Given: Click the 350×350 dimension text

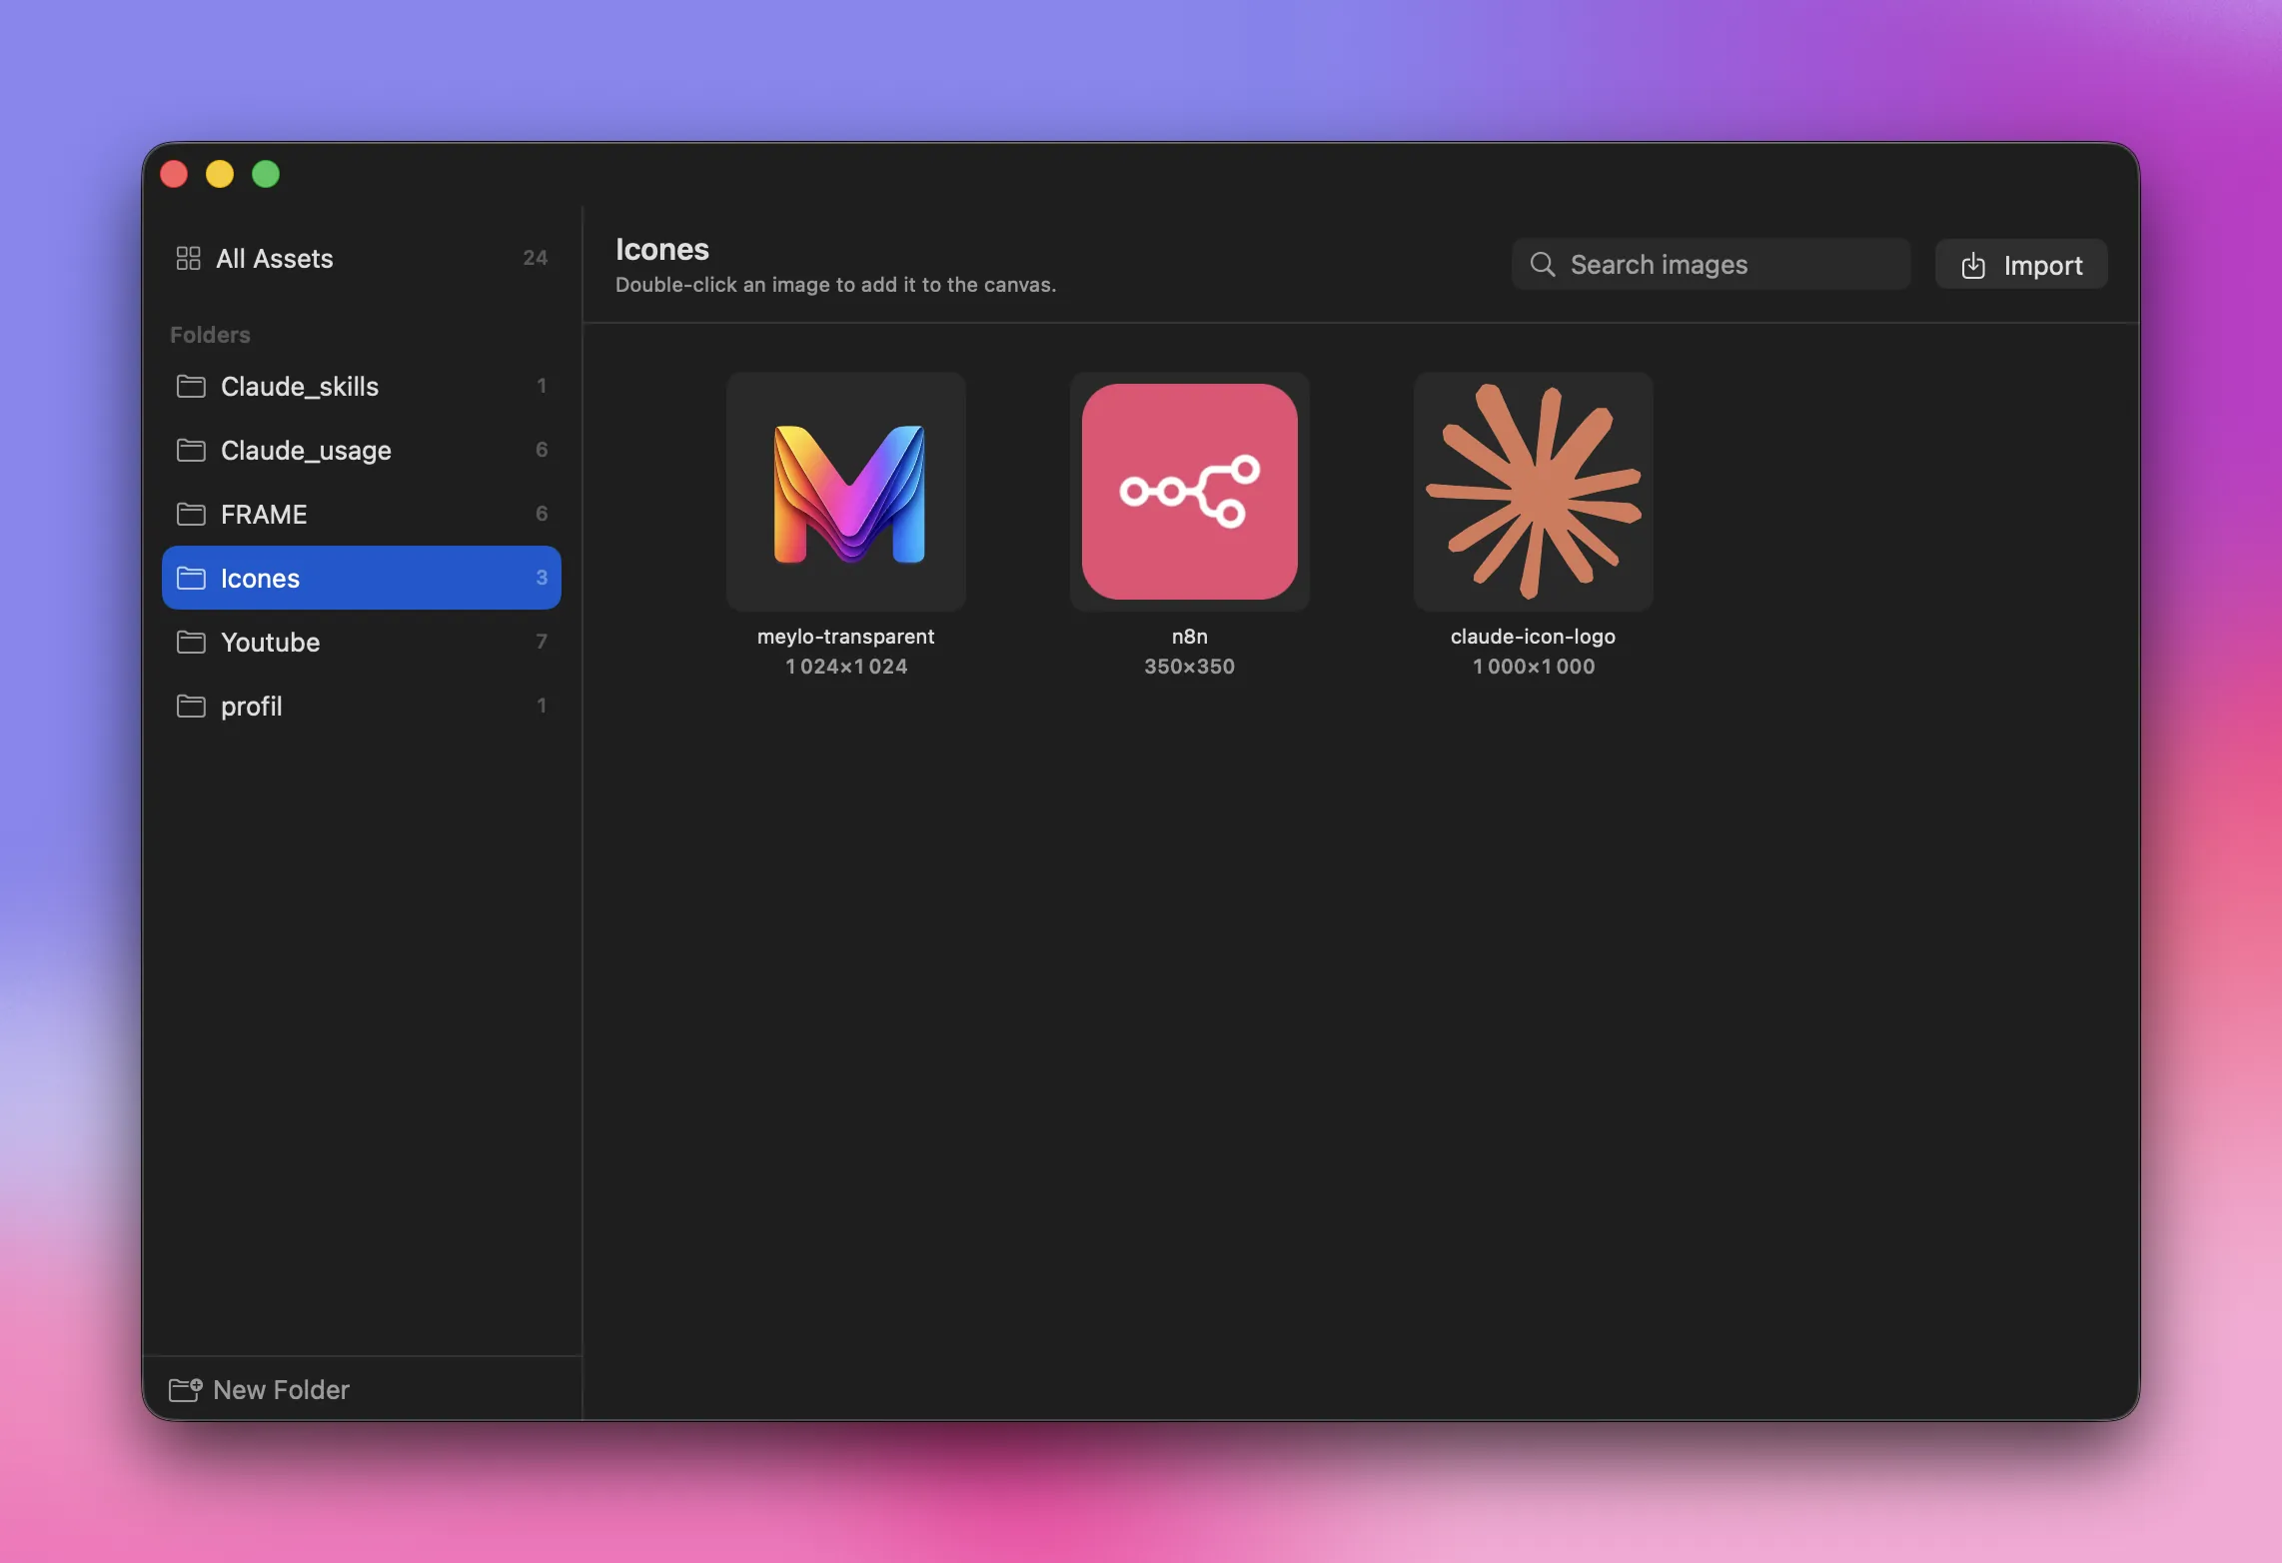Looking at the screenshot, I should point(1190,667).
